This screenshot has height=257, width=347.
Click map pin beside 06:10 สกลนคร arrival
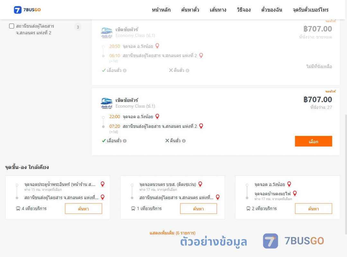(201, 55)
